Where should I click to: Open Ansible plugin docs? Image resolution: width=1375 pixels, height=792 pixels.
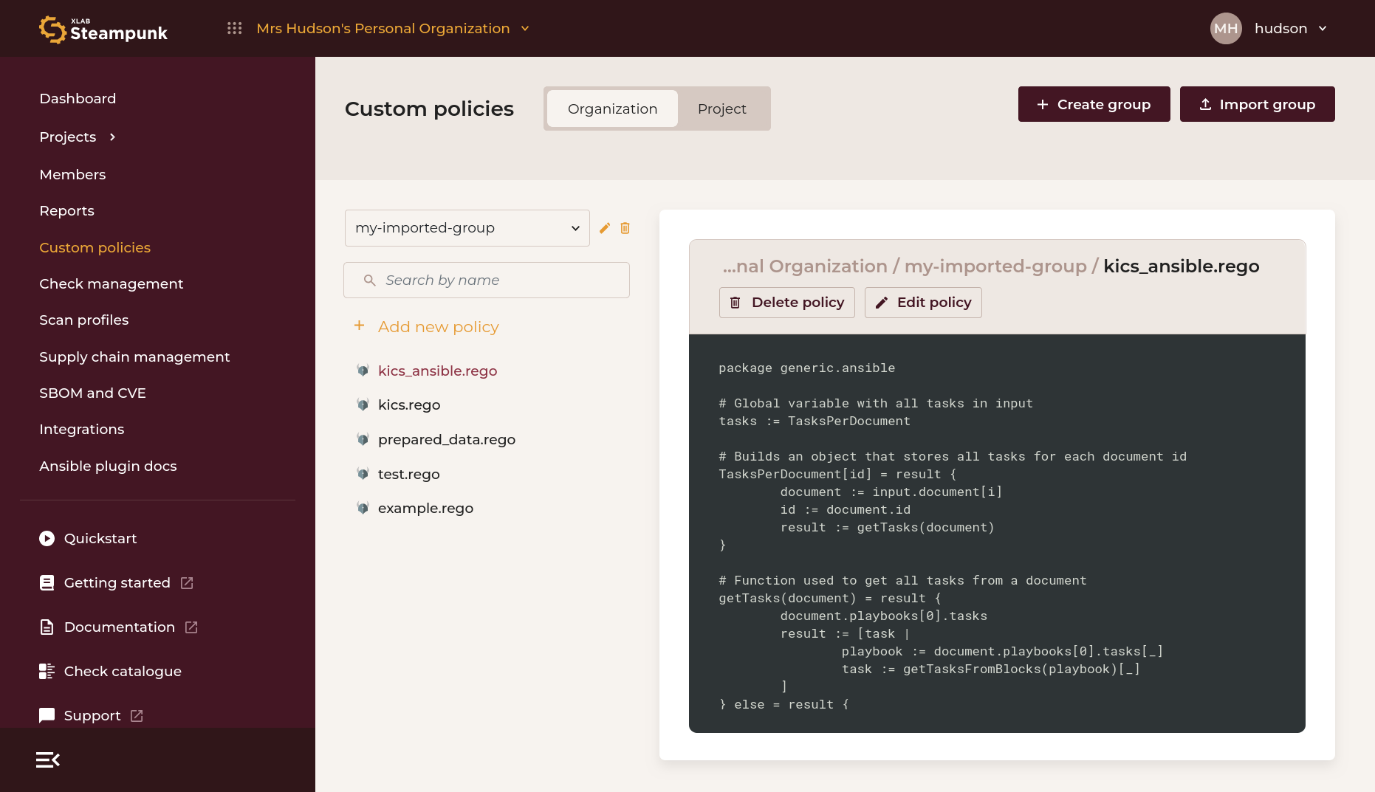tap(108, 466)
